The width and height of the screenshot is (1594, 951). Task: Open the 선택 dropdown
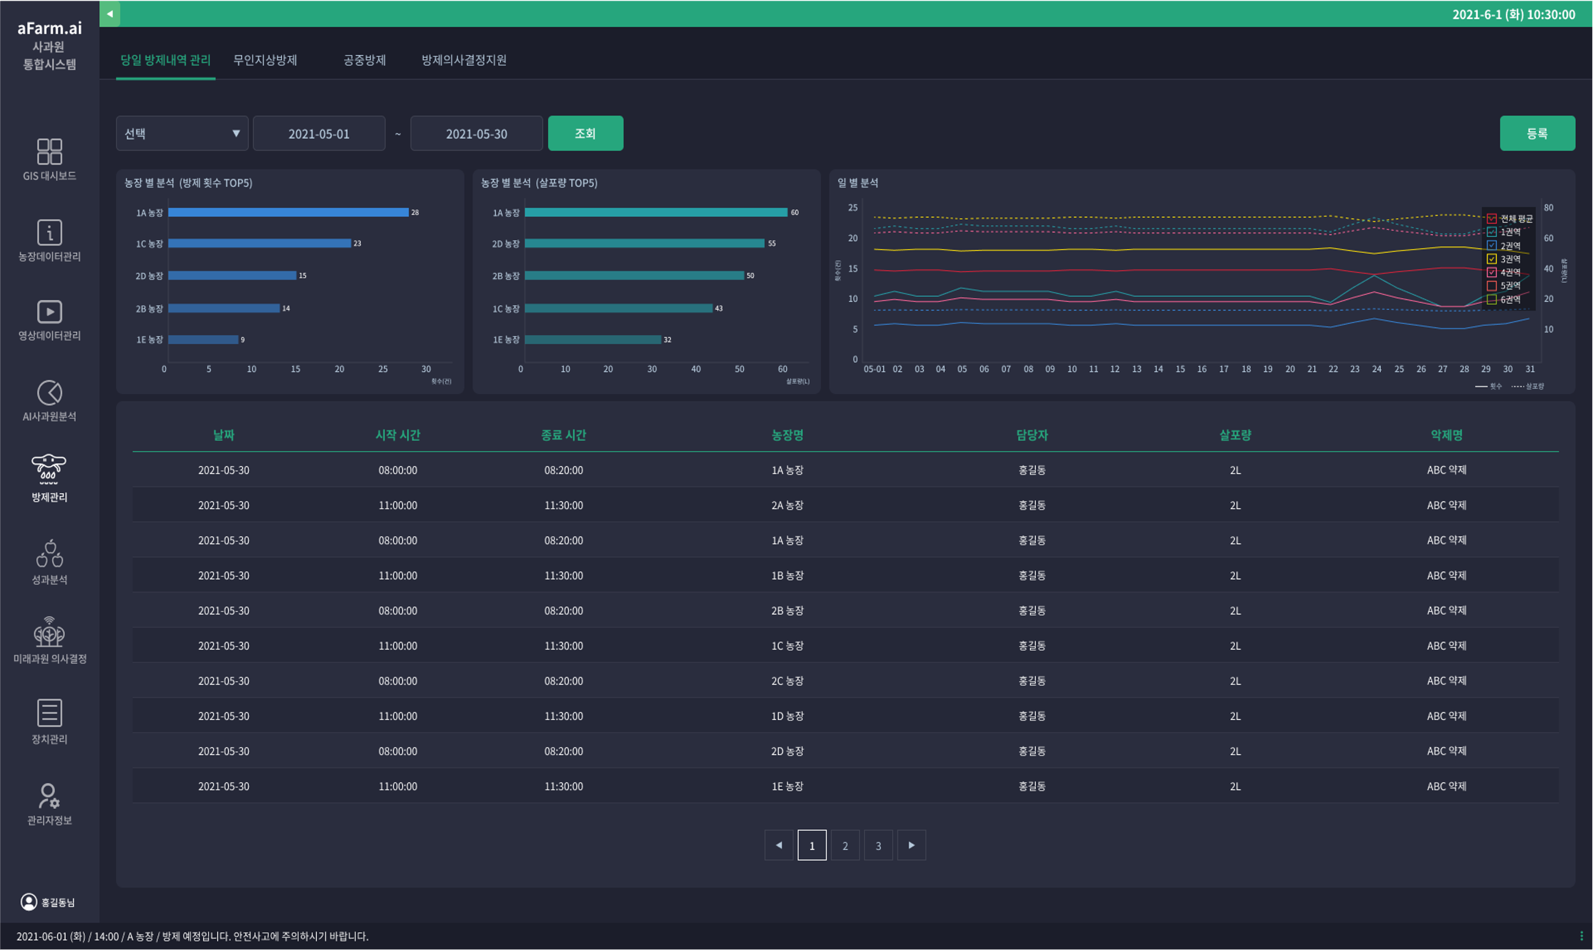(182, 133)
